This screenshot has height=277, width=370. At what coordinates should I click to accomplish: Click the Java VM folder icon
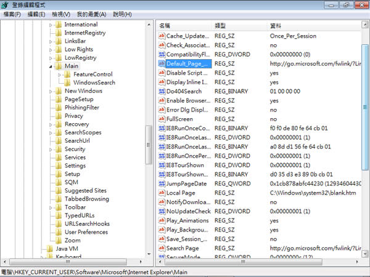pos(50,249)
